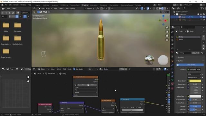Open the File menu
This screenshot has height=116, width=206.
coord(6,5)
